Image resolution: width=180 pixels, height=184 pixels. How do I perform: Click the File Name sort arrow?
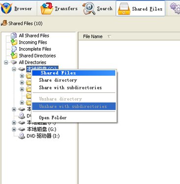tap(109, 36)
